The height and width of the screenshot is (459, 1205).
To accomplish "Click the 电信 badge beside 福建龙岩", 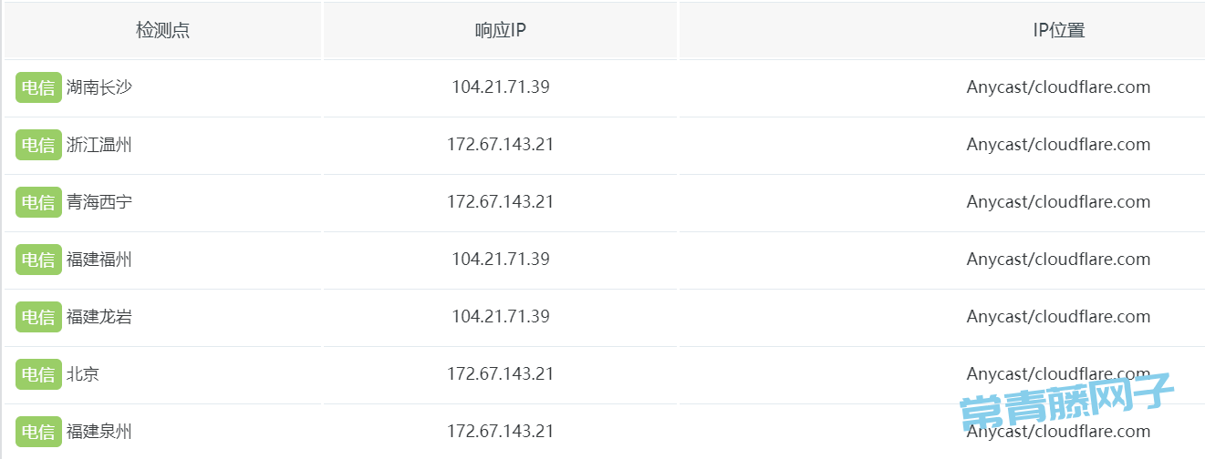I will tap(38, 317).
